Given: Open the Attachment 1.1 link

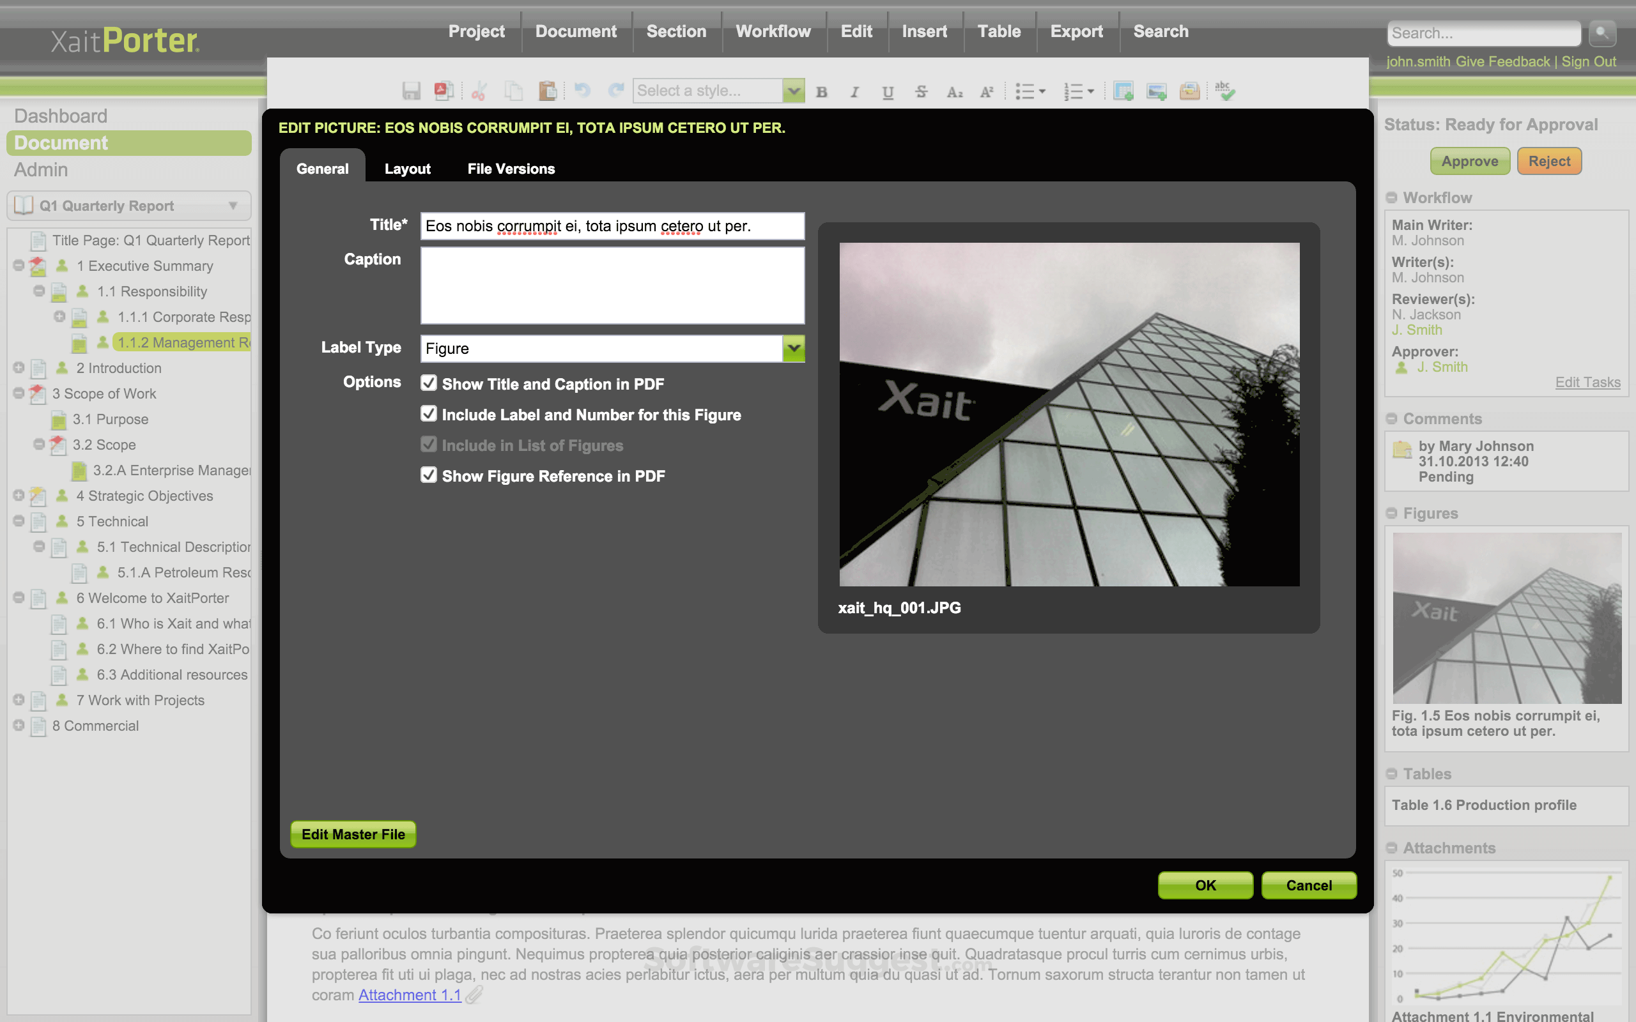Looking at the screenshot, I should coord(409,995).
